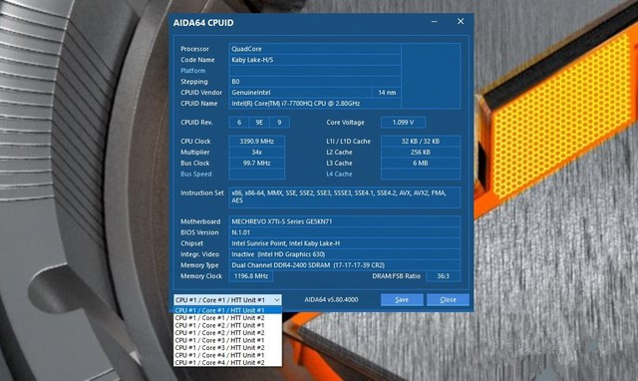This screenshot has width=638, height=381.
Task: Select CPU #1 / Core #1 / HTT Unit #2 option
Action: [x=227, y=318]
